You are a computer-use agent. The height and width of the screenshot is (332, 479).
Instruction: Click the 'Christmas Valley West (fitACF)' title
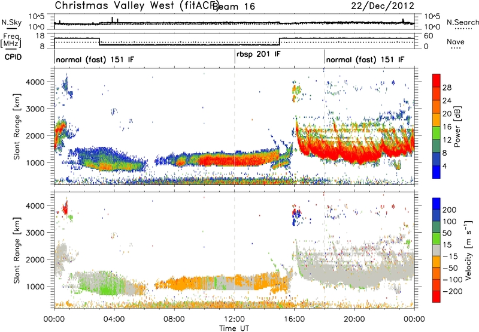point(137,6)
